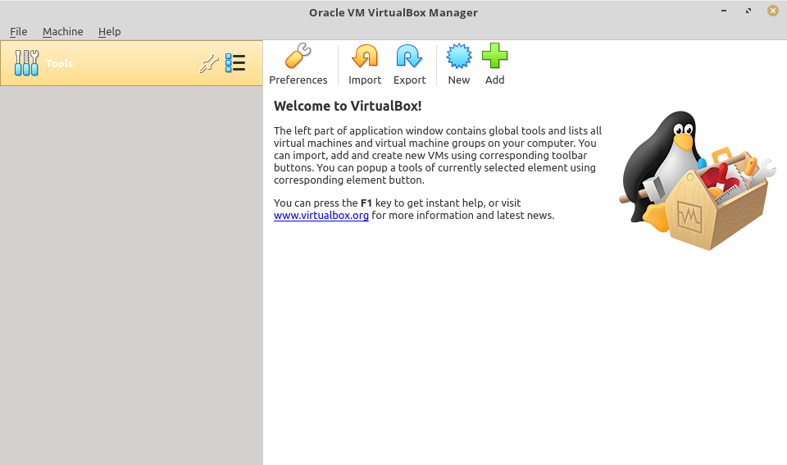Select the Tools item in sidebar
Image resolution: width=787 pixels, height=465 pixels.
coord(131,63)
